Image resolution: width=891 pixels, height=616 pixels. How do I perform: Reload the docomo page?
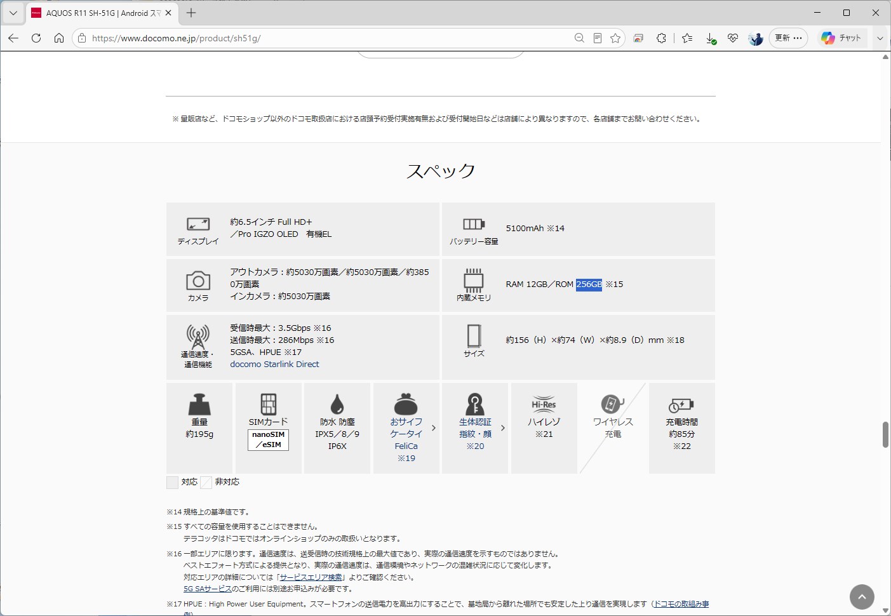click(x=36, y=38)
